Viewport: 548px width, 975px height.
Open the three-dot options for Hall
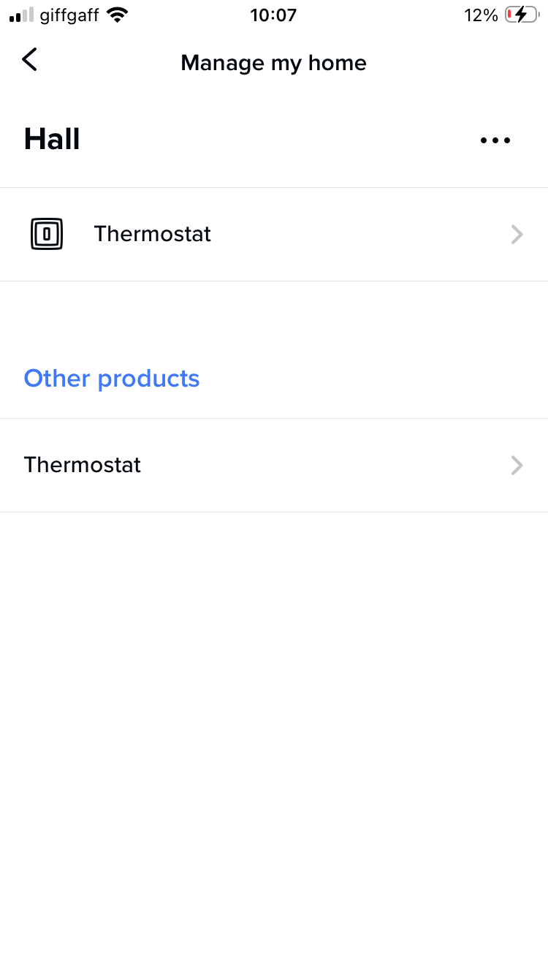[495, 140]
